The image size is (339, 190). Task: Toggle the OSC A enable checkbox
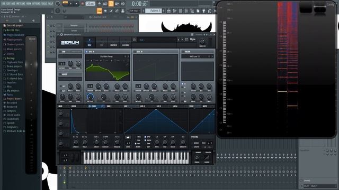[87, 52]
